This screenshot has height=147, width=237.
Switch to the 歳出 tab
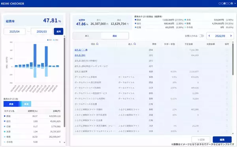pyautogui.click(x=115, y=36)
